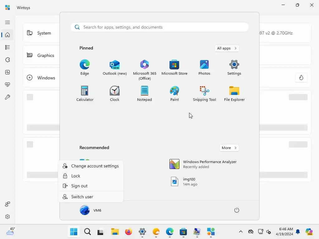Open Wintoys Tweaks wrench sidebar icon
The image size is (319, 239).
point(7,97)
